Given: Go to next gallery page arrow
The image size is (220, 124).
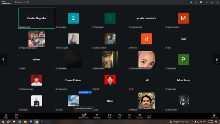Looking at the screenshot, I should [217, 60].
